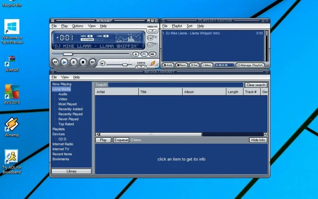318x199 pixels.
Task: Sort by the Artist column header
Action: (x=117, y=92)
